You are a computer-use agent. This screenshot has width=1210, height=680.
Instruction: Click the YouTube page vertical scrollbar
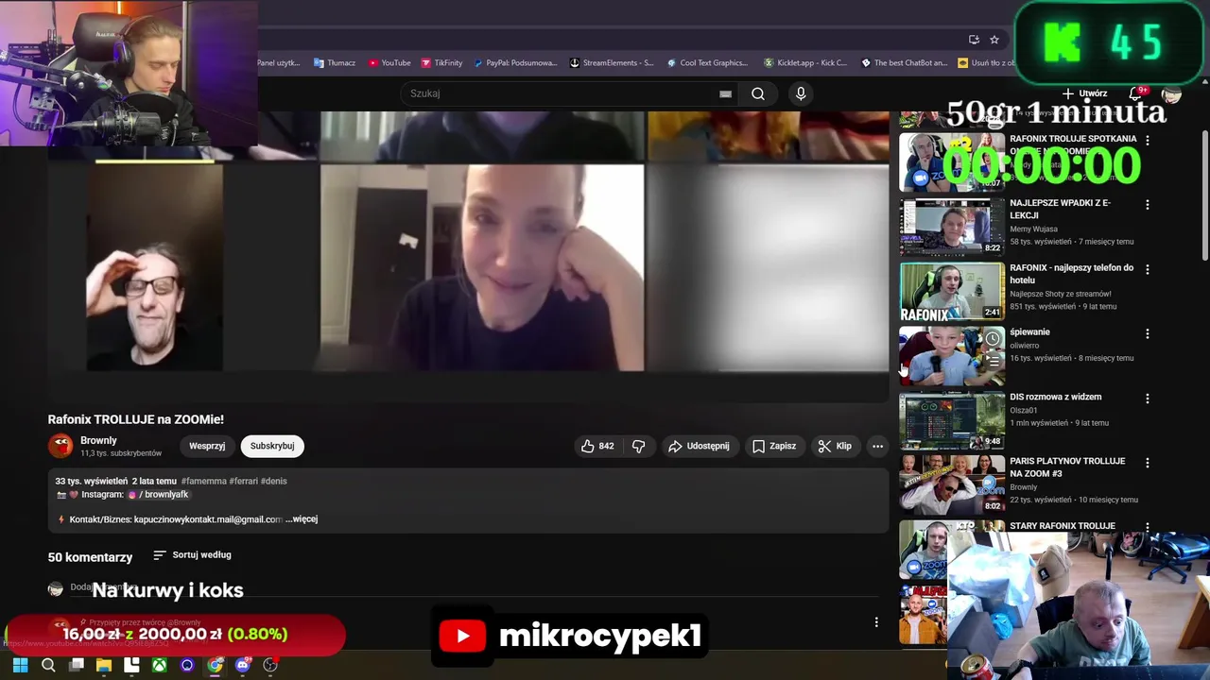(1205, 195)
